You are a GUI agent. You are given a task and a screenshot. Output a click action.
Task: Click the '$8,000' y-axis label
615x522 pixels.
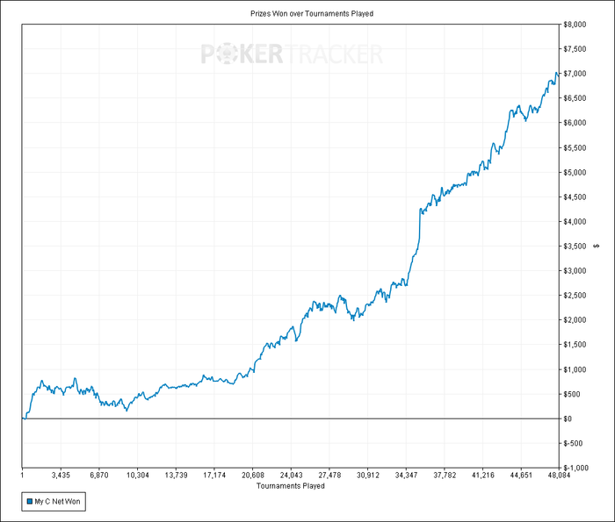pyautogui.click(x=575, y=25)
